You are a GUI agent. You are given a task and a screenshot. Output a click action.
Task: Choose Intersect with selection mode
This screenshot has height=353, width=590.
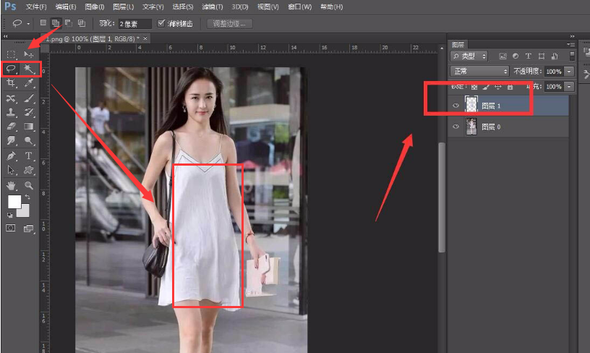tap(81, 23)
